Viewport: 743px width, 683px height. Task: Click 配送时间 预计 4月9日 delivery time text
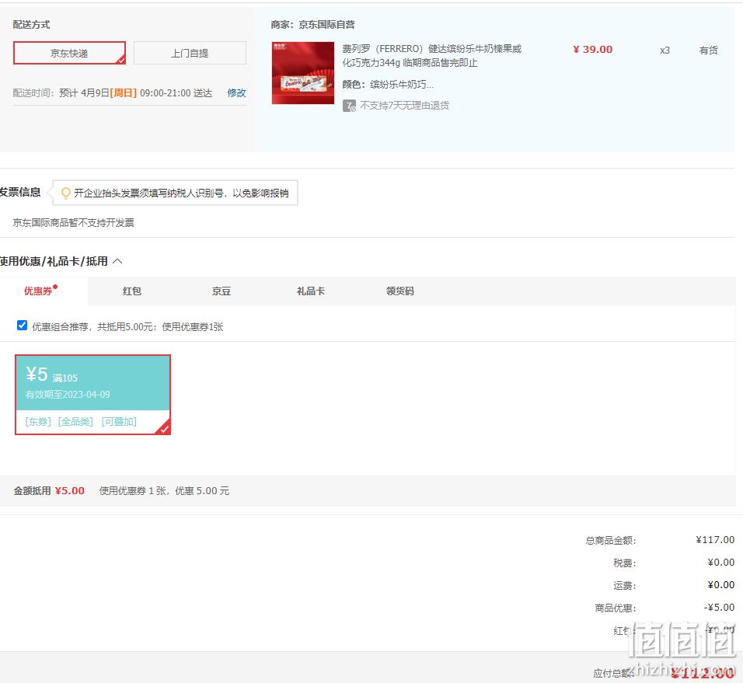[x=112, y=92]
